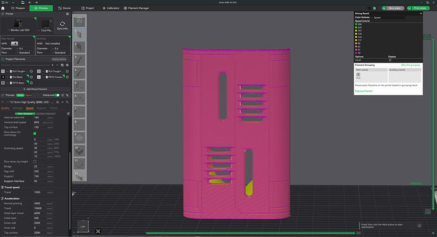Select plate 1 thumbnail
437x237 pixels.
79,34
